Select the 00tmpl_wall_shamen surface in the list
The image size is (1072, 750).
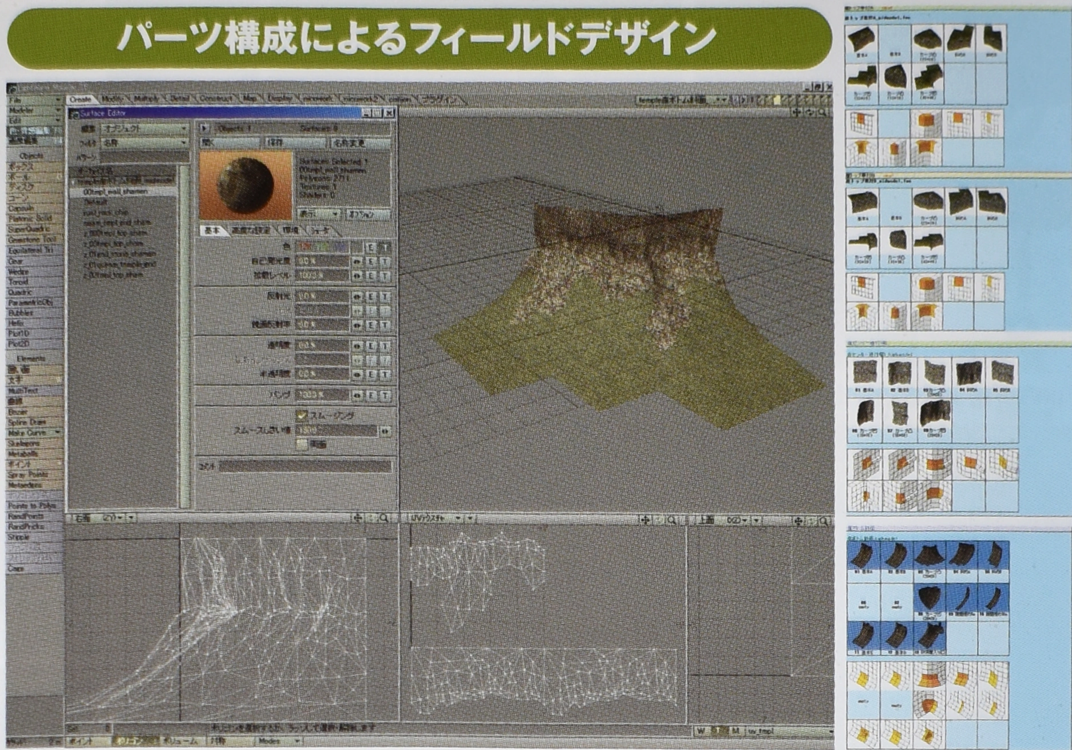pyautogui.click(x=124, y=192)
